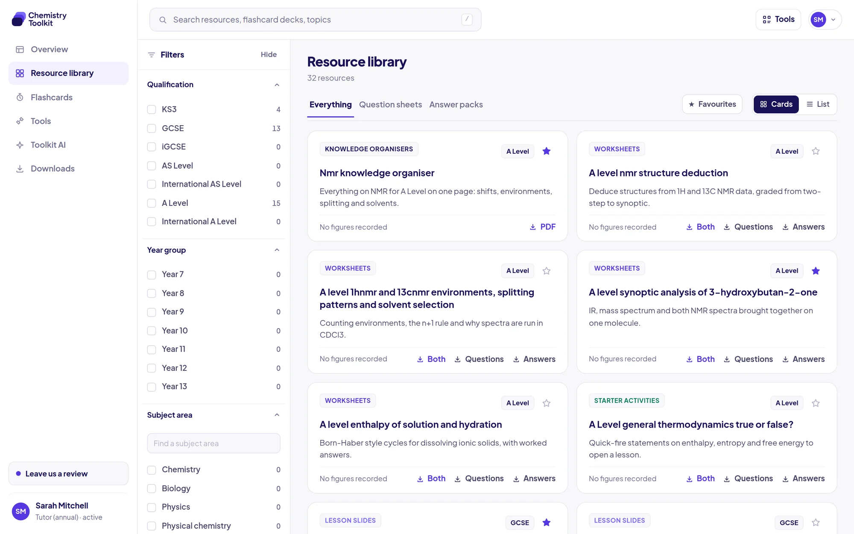
Task: Click the Overview sidebar icon
Action: click(20, 50)
